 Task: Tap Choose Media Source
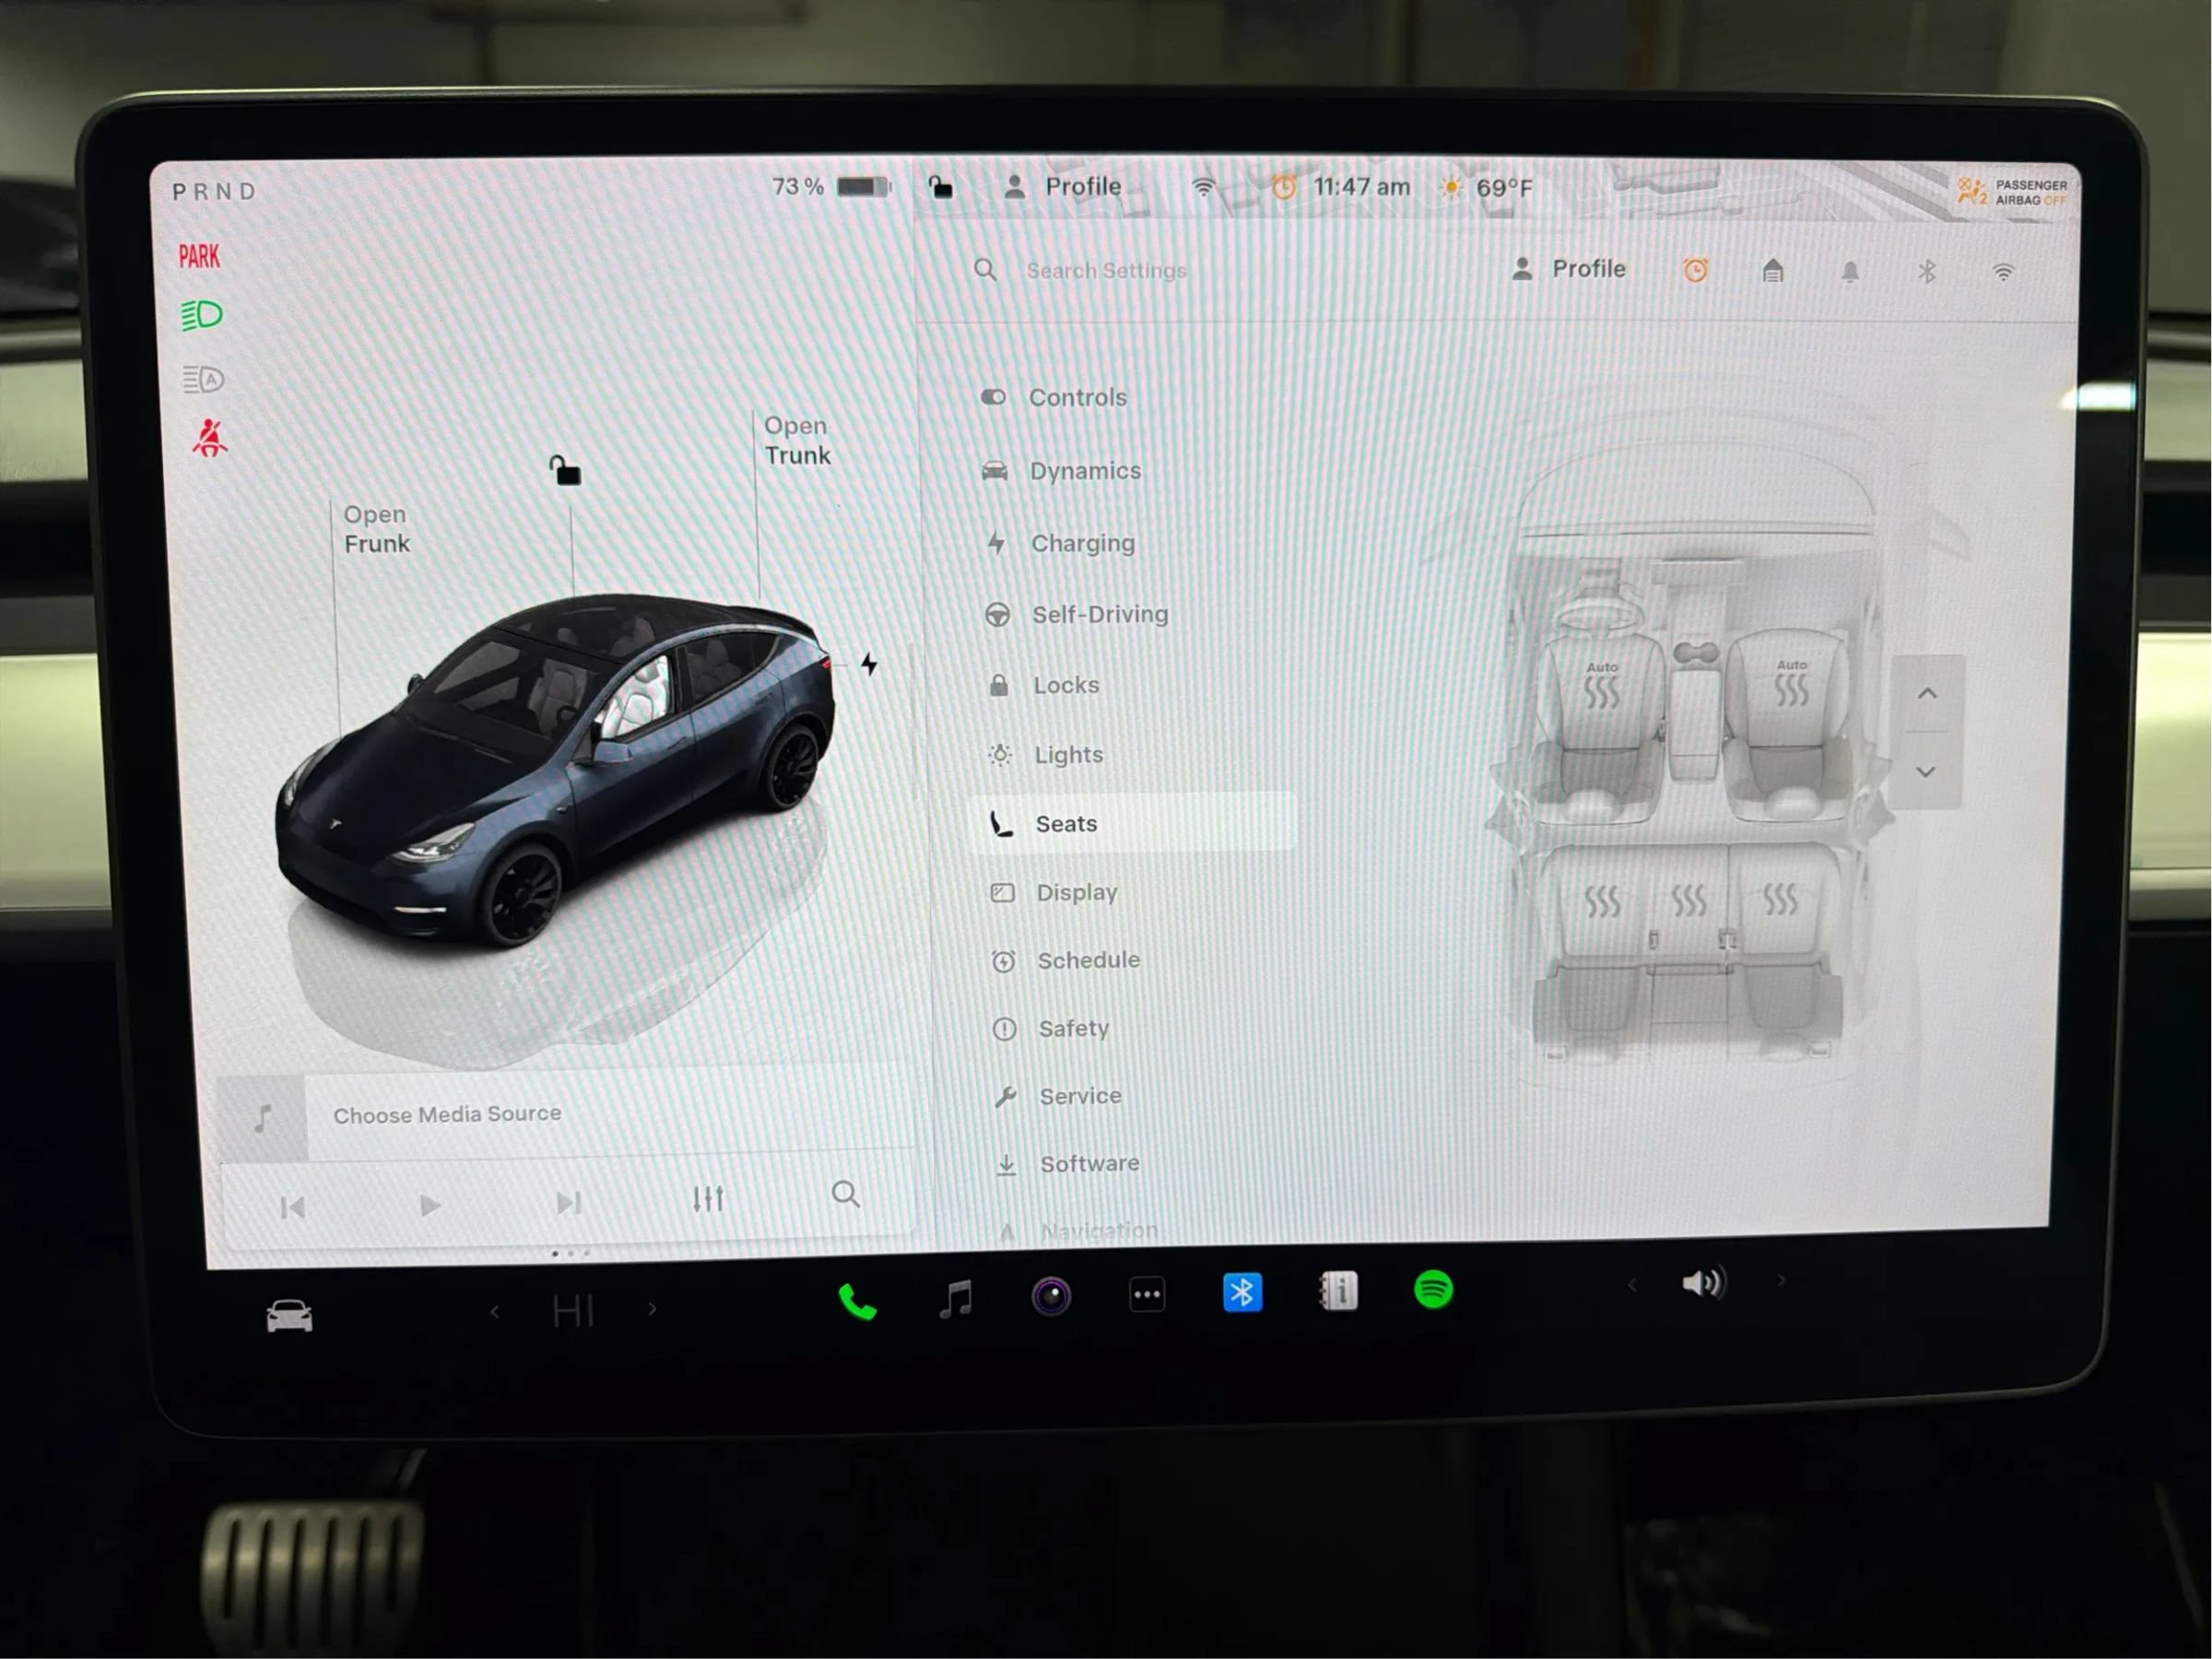click(447, 1114)
